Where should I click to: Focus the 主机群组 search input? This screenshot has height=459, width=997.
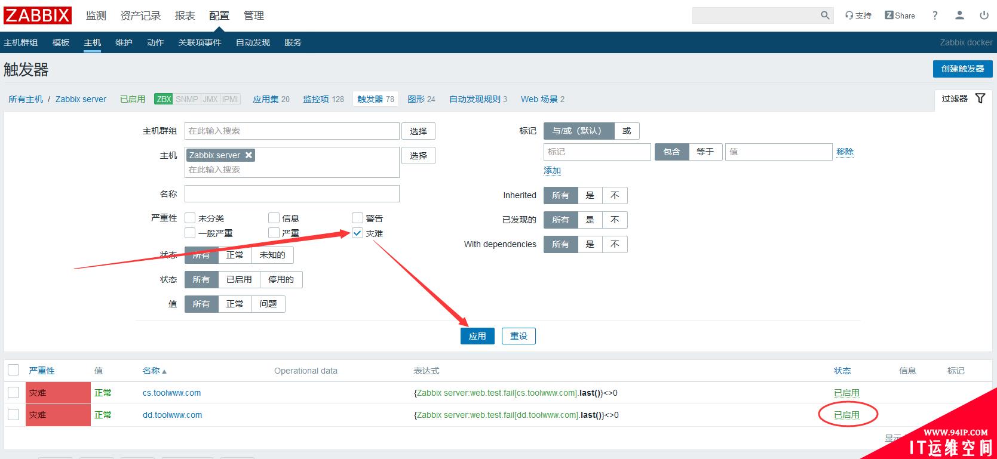(292, 131)
